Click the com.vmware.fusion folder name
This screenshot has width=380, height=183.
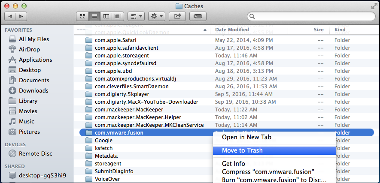tap(119, 133)
